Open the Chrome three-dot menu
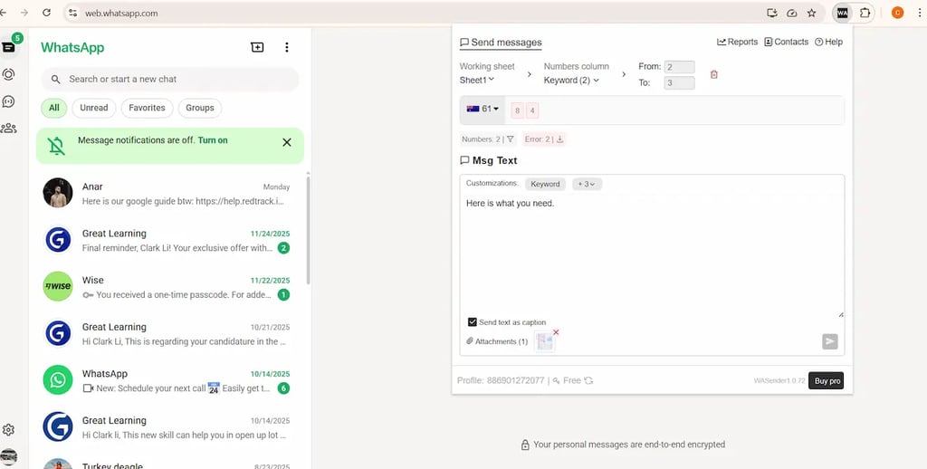 (920, 13)
